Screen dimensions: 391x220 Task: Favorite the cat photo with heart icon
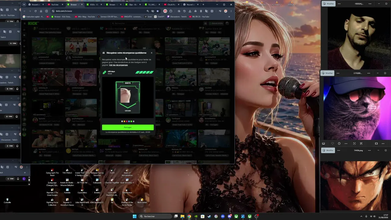(332, 144)
